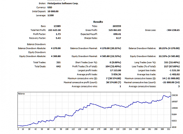Click the Results section heading

pyautogui.click(x=98, y=22)
